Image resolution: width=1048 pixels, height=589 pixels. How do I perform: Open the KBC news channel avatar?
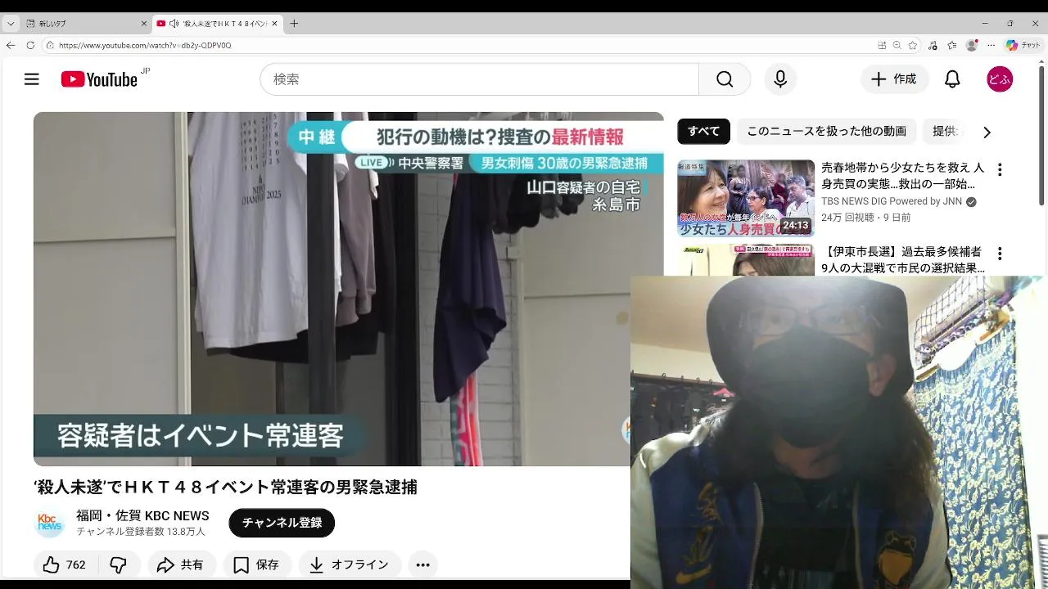pos(50,523)
